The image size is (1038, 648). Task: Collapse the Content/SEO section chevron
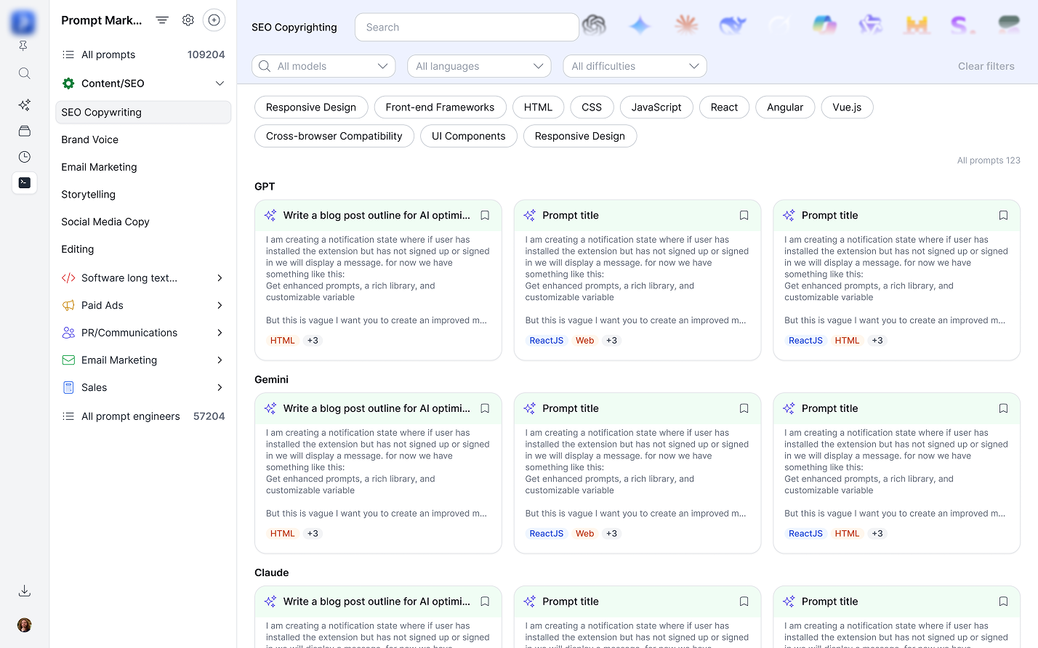pos(220,84)
